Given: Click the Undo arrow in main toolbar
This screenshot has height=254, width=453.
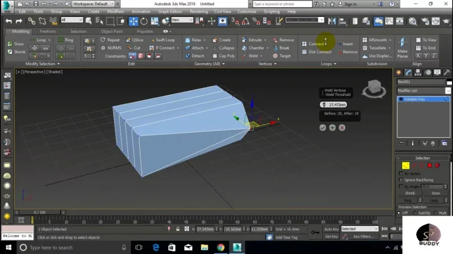Looking at the screenshot, I should pyautogui.click(x=8, y=21).
